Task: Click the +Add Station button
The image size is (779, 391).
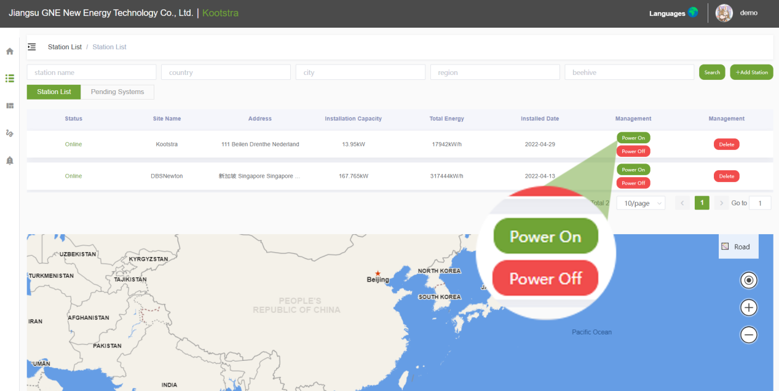Action: [751, 73]
